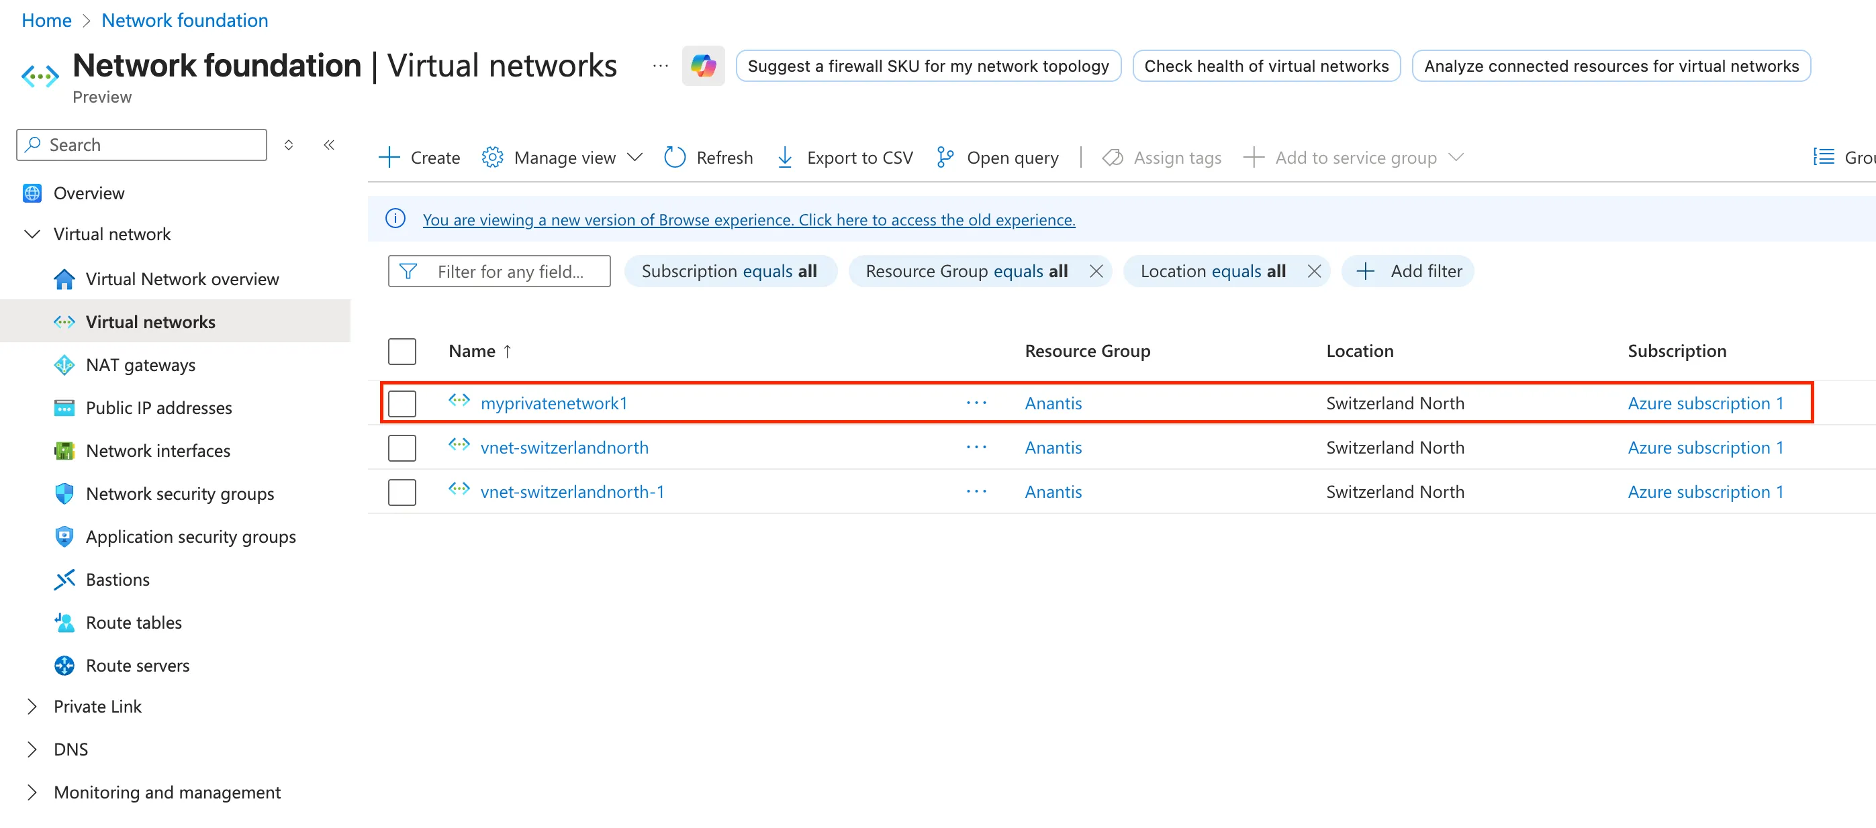Click the Export to CSV icon

[784, 156]
